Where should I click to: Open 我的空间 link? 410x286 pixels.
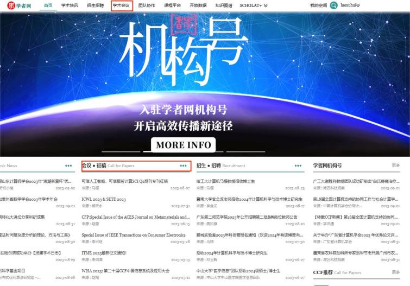click(318, 5)
